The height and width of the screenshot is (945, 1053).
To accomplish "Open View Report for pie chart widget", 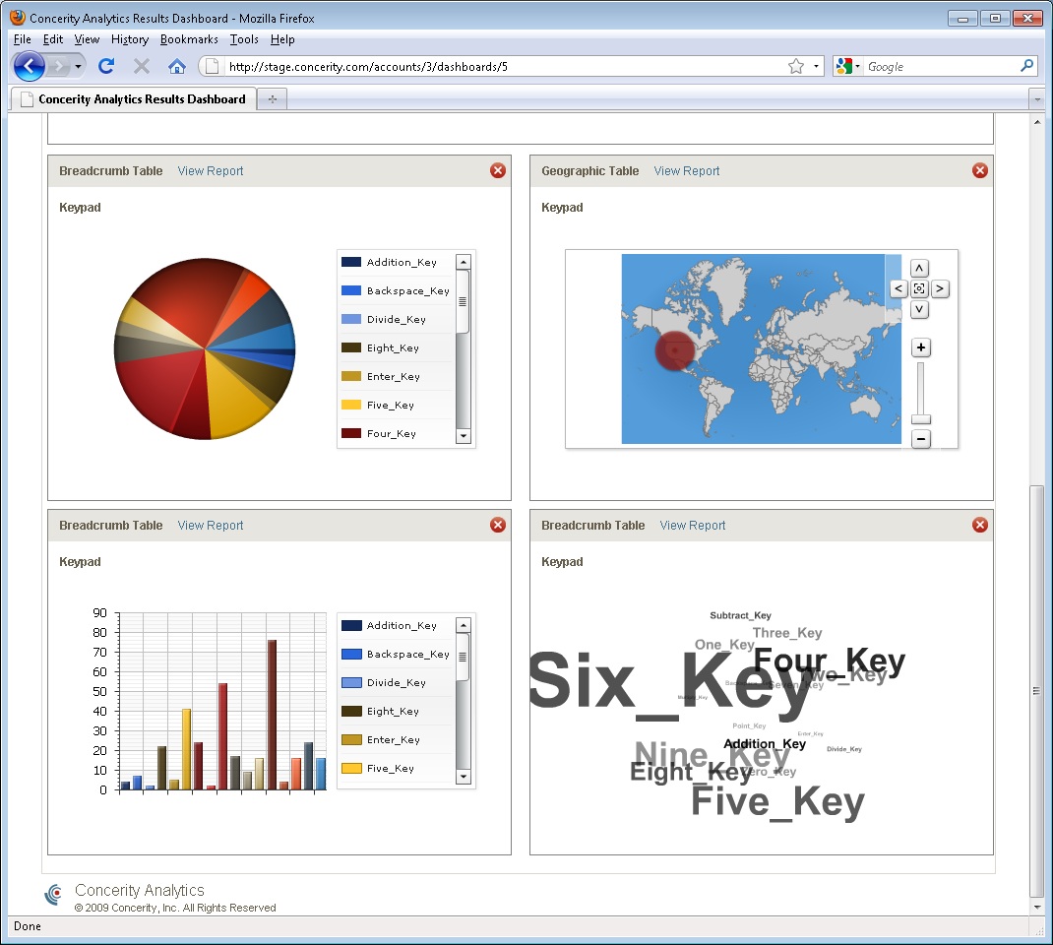I will click(x=211, y=170).
